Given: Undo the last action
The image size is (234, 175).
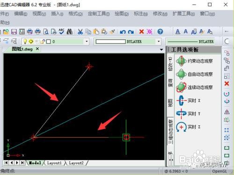Looking at the screenshot, I should [123, 32].
